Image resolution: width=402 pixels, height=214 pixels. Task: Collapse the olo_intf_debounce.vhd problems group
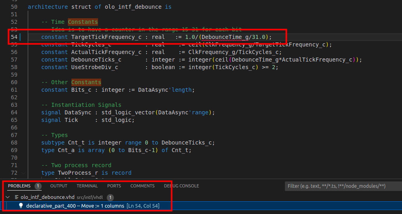pos(8,197)
